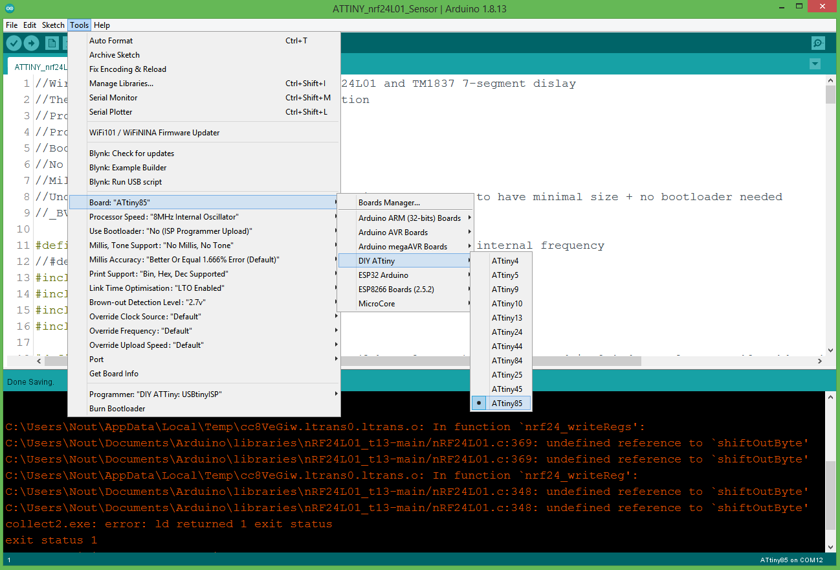
Task: Select Archive Sketch menu entry
Action: [204, 55]
